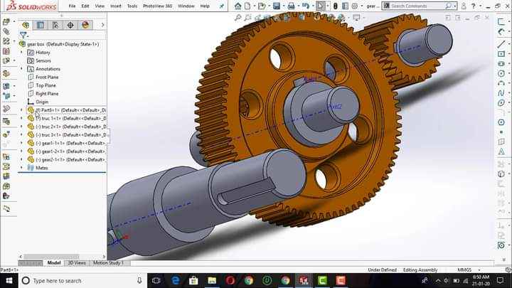
Task: Pin the menu bar with pushpin icon
Action: click(x=222, y=6)
